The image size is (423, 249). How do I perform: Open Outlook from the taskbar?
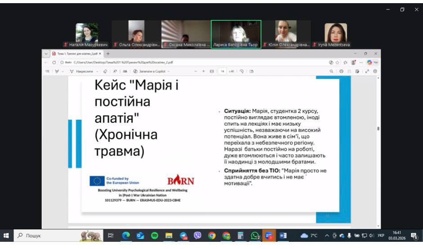(140, 235)
